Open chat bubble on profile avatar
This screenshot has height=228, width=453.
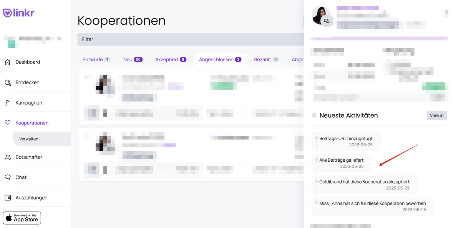click(x=327, y=21)
